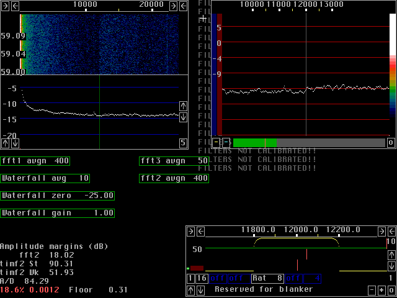Click blue vertical bar left of high-resolution graph

point(214,74)
